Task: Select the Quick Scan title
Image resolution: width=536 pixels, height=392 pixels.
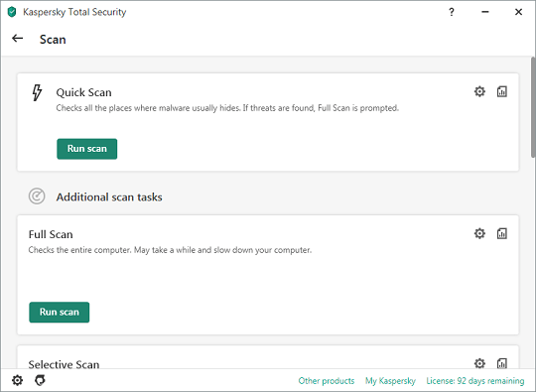Action: (x=83, y=92)
